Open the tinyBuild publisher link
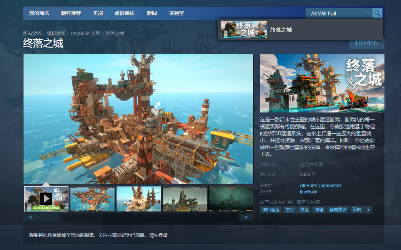Viewport: 401px width, 250px height. pyautogui.click(x=309, y=191)
